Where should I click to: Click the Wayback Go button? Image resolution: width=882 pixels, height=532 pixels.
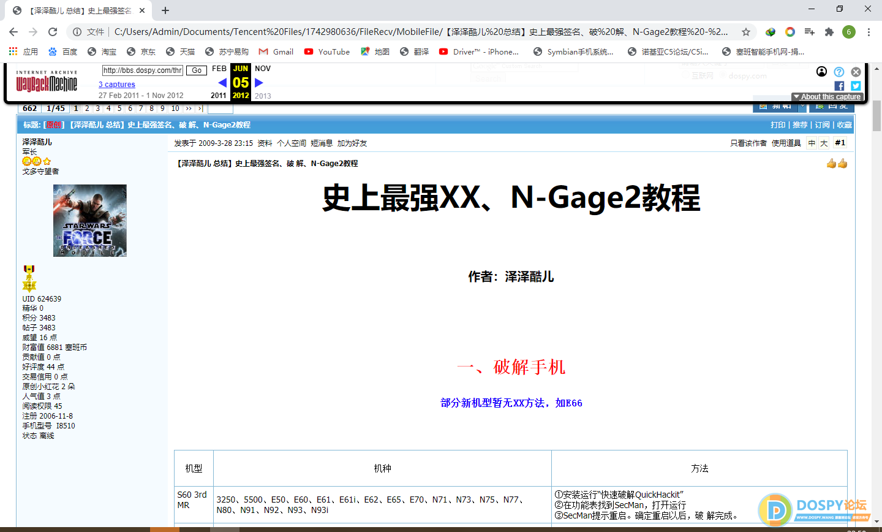pos(197,70)
